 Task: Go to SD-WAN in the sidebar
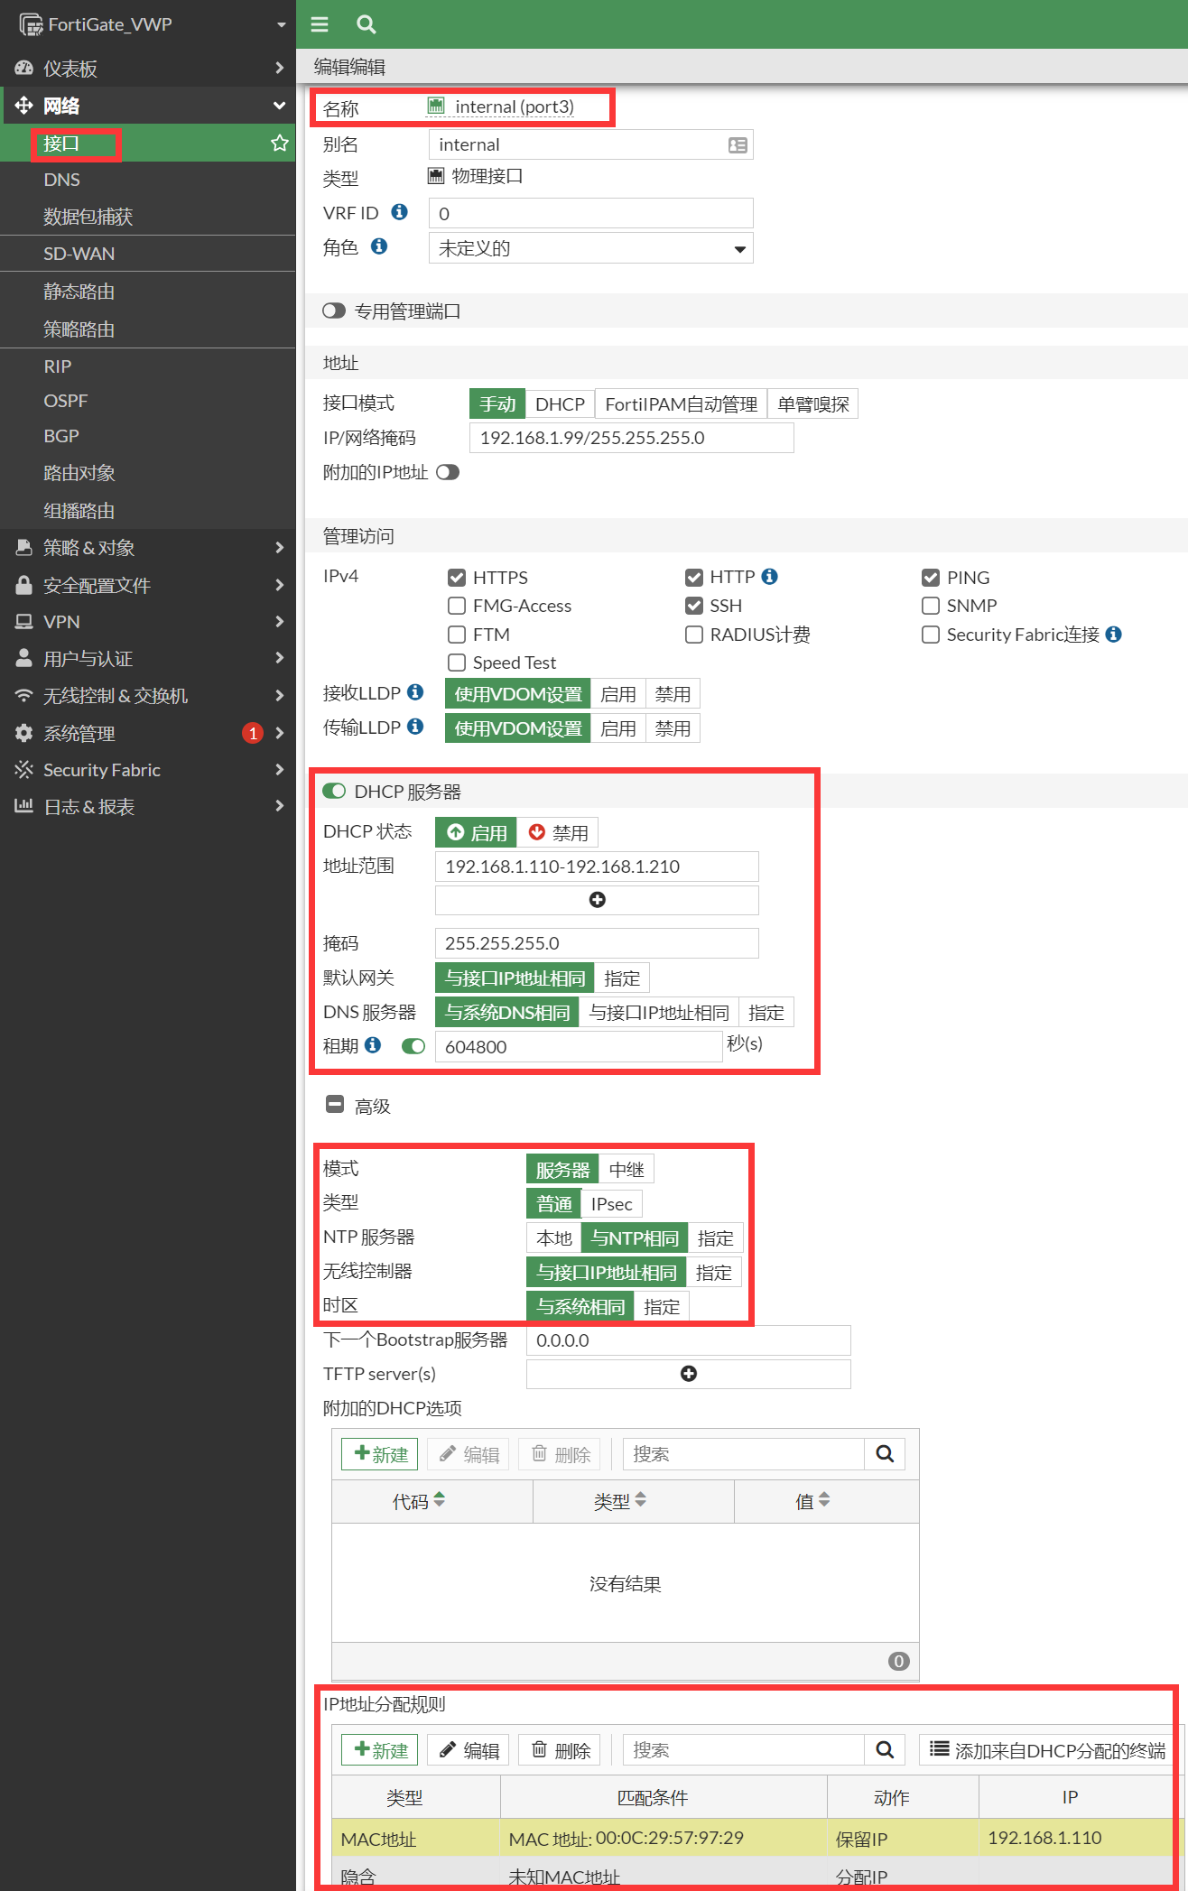[x=79, y=254]
